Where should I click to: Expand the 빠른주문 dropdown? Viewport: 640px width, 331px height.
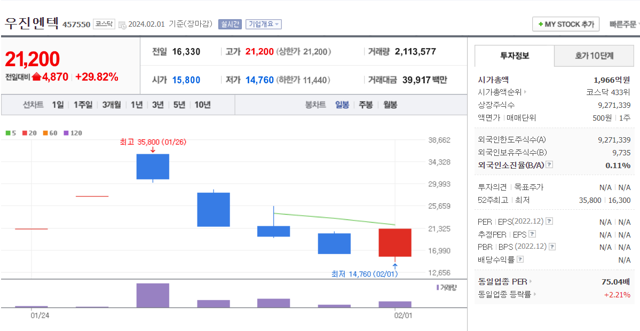[x=623, y=25]
